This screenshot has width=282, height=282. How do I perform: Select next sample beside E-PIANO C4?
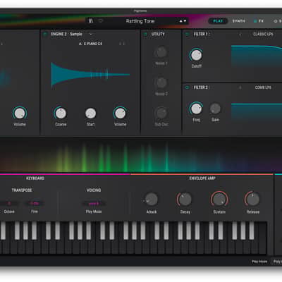click(x=124, y=44)
